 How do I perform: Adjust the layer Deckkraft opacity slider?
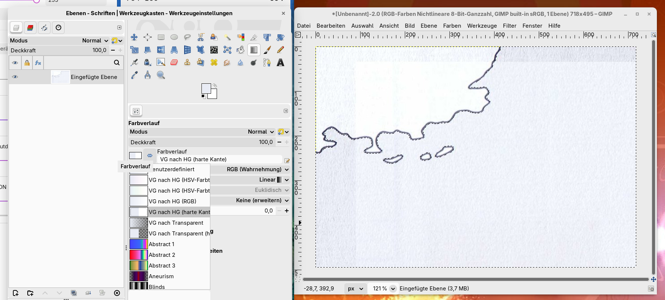tap(59, 50)
